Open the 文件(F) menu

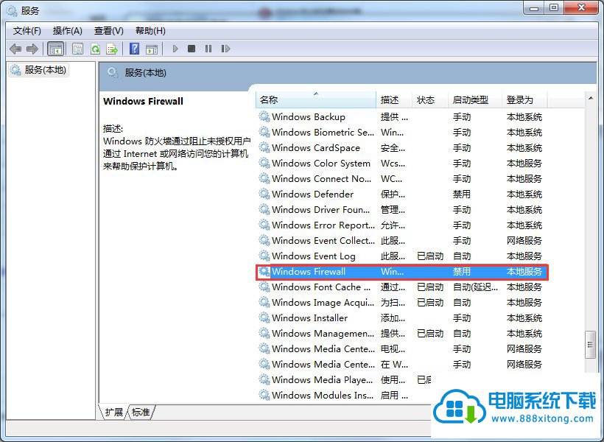coord(27,31)
